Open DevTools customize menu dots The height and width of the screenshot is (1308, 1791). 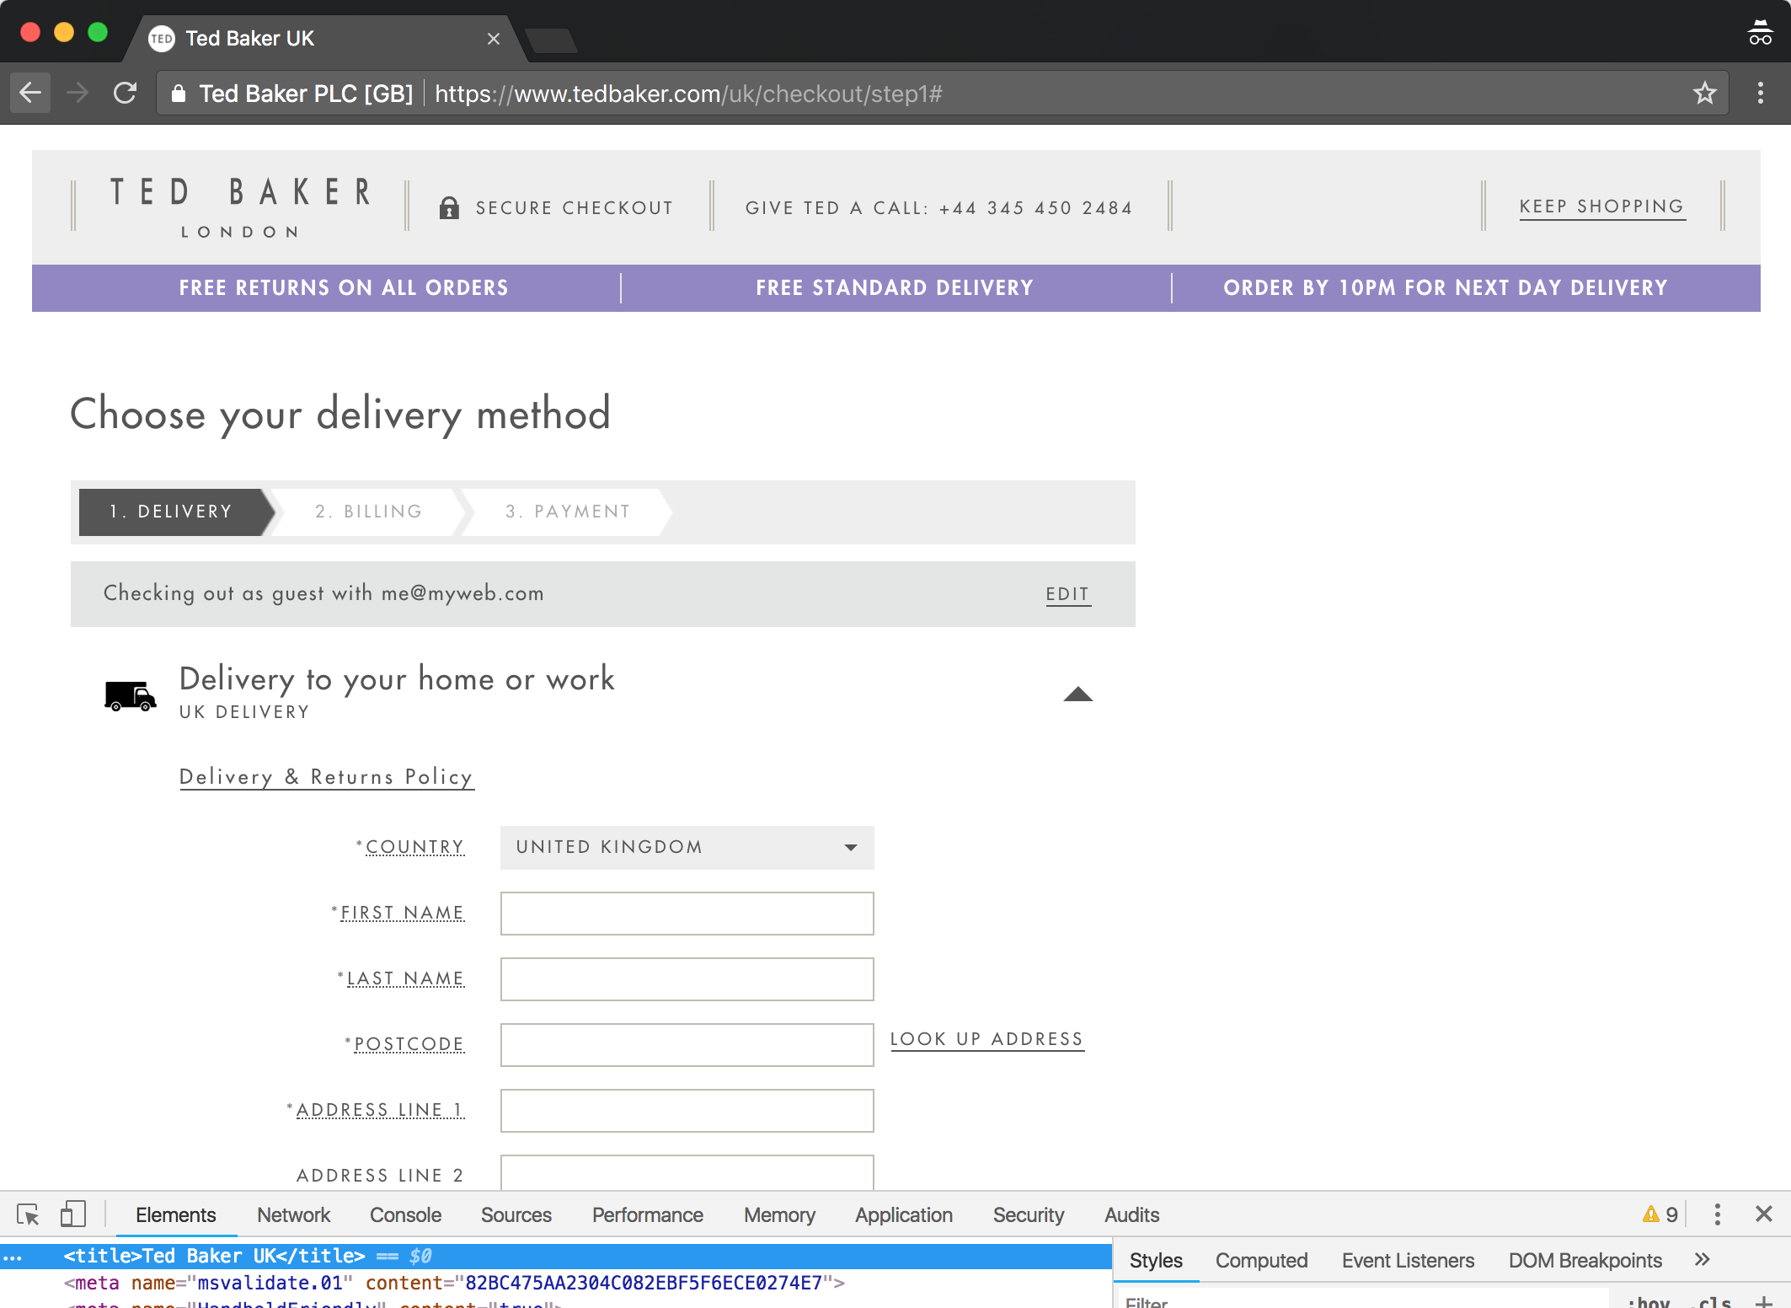tap(1718, 1214)
